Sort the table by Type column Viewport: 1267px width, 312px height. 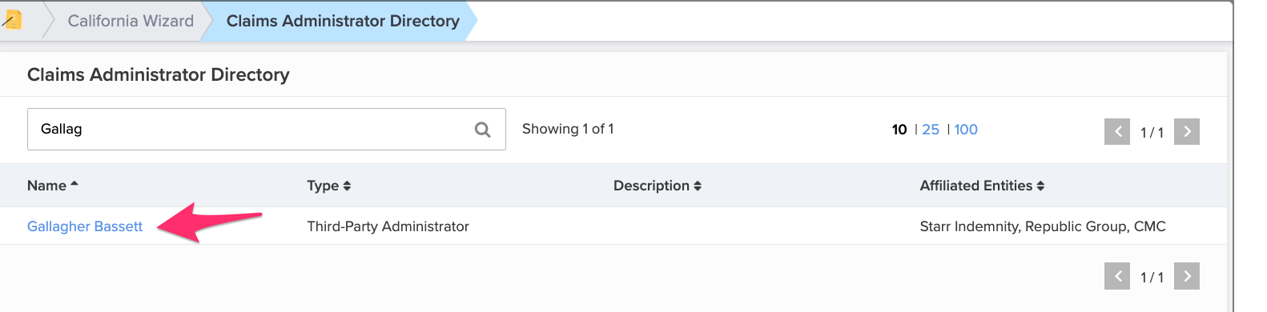(x=329, y=186)
